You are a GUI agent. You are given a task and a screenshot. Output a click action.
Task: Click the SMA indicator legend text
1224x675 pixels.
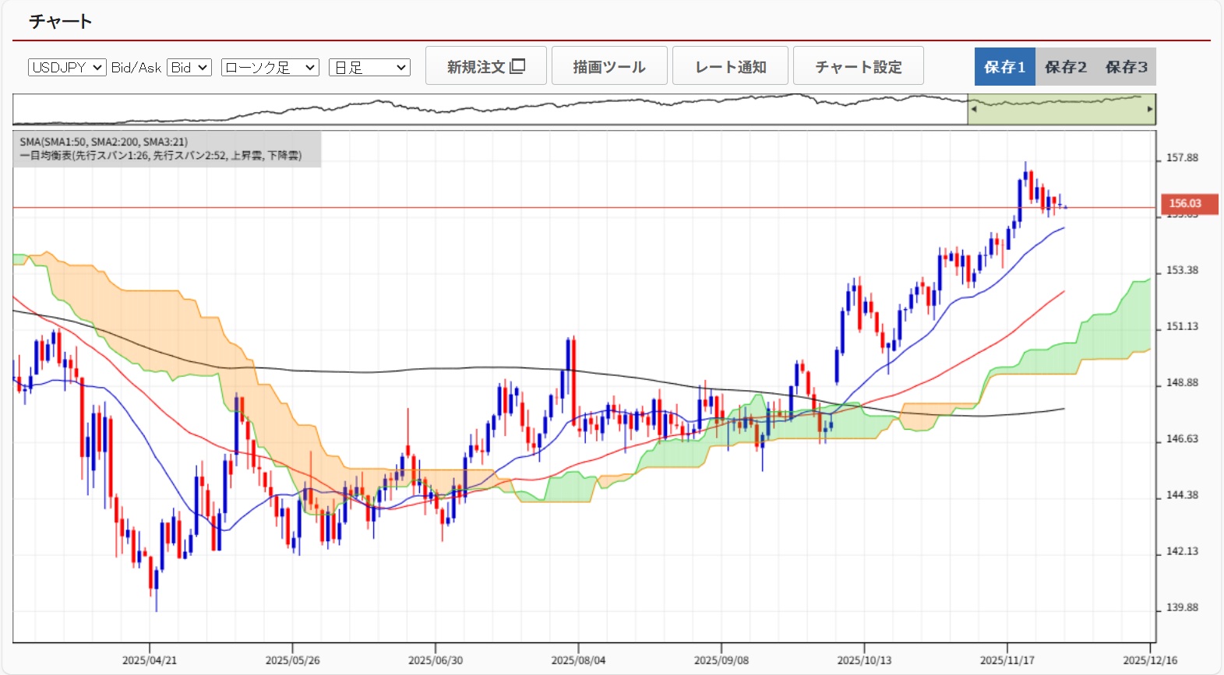pyautogui.click(x=104, y=142)
